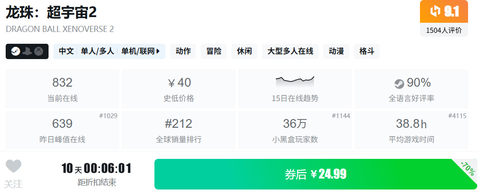The width and height of the screenshot is (479, 193).
Task: Open the 全球销量排行 #212 card
Action: click(x=179, y=130)
